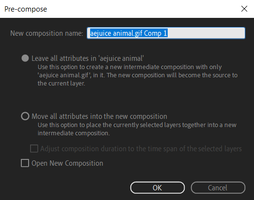This screenshot has width=254, height=200.
Task: Click empty space after text in name field
Action: pyautogui.click(x=206, y=33)
